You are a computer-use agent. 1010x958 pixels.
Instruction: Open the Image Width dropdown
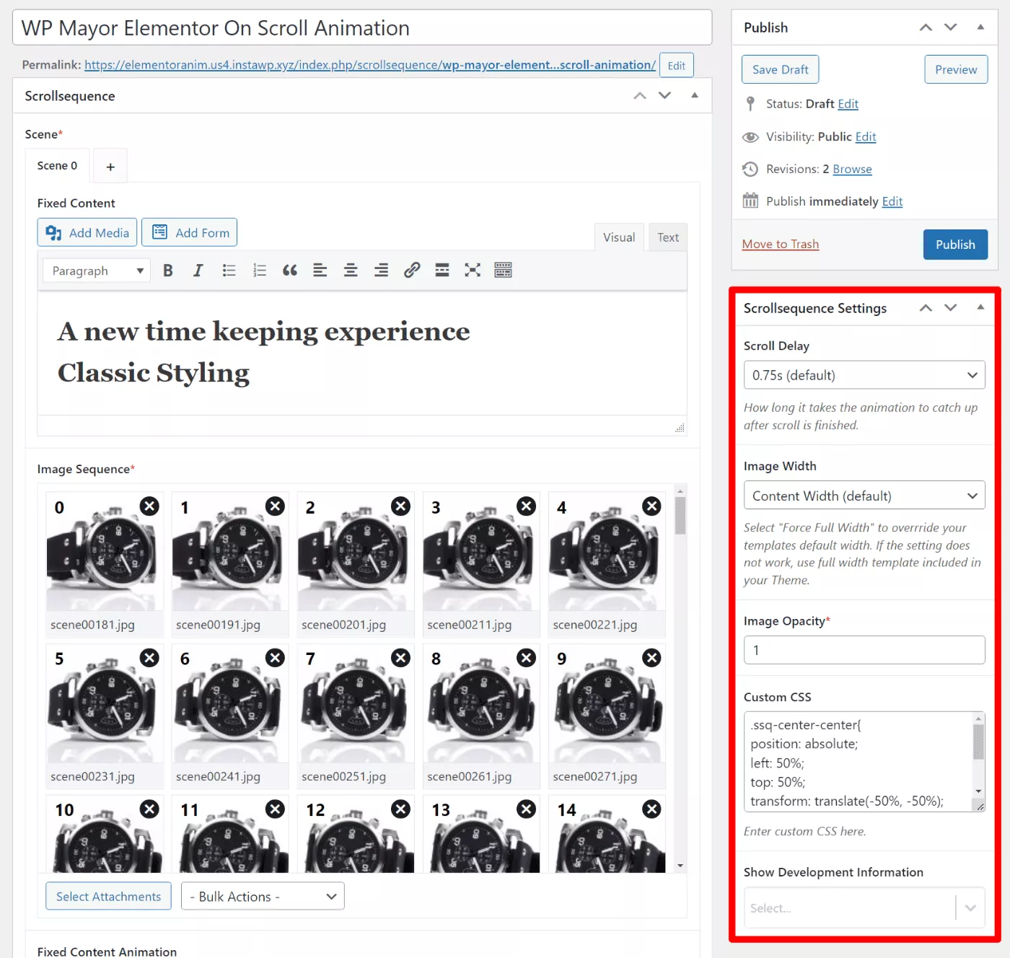click(864, 496)
